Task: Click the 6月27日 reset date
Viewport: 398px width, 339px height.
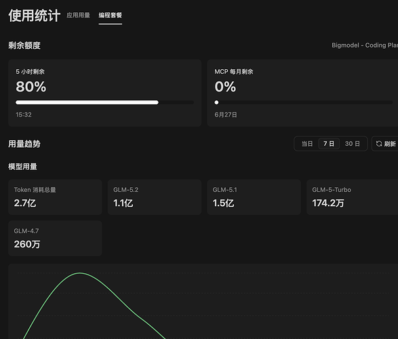Action: pos(226,115)
